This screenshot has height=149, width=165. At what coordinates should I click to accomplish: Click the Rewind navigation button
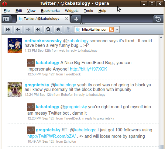click(8, 29)
